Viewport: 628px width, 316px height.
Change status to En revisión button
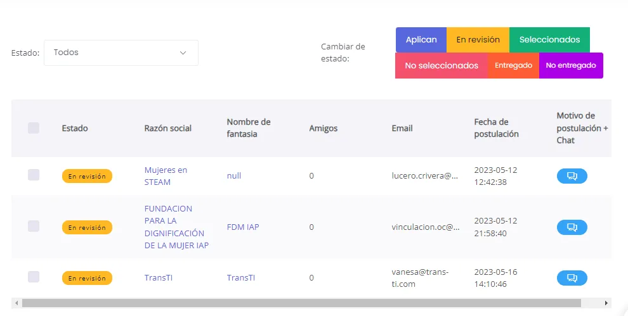(x=478, y=39)
